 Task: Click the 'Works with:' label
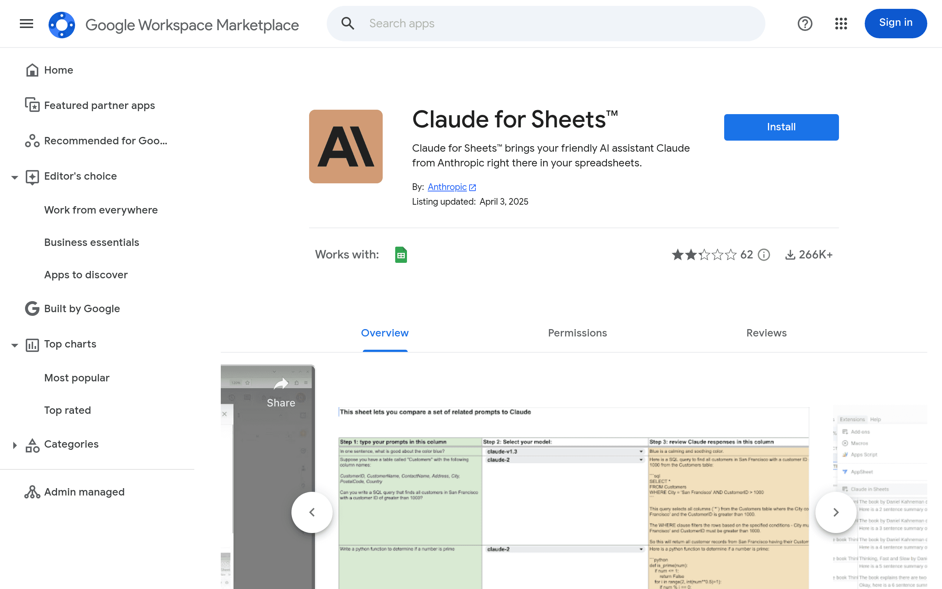coord(347,255)
